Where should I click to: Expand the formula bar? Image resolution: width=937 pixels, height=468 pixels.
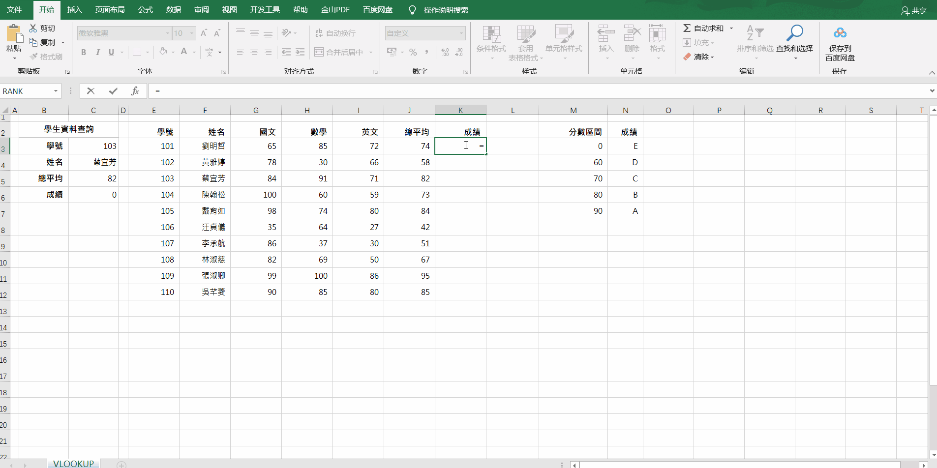[932, 91]
